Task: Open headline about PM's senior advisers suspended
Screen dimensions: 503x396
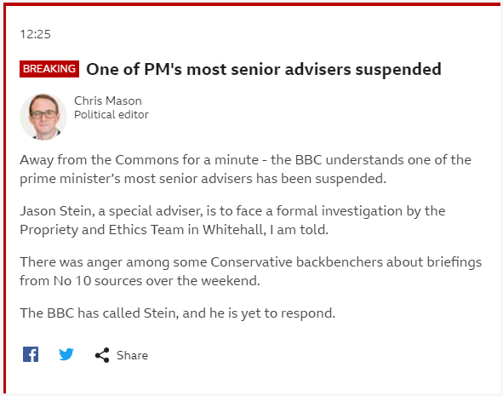Action: (x=264, y=69)
